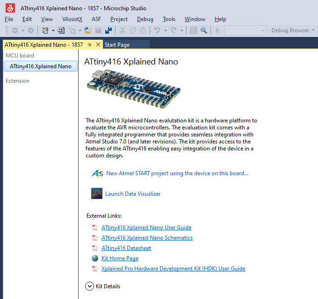Open the Add New Item dropdown arrow
This screenshot has height=299, width=318.
pyautogui.click(x=80, y=30)
